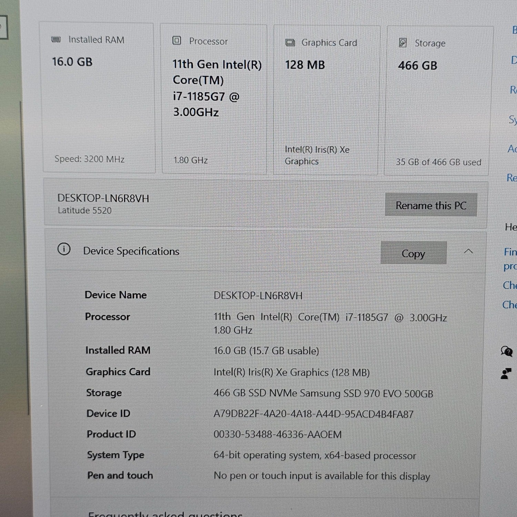
Task: Click the Device ID label
Action: pos(108,413)
